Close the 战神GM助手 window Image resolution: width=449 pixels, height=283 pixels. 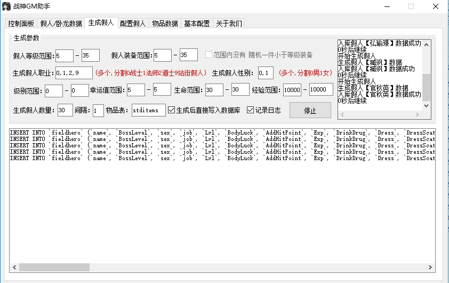pyautogui.click(x=436, y=6)
